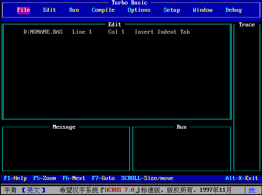Click the Col 1 indicator
Image resolution: width=262 pixels, height=195 pixels.
coord(116,32)
